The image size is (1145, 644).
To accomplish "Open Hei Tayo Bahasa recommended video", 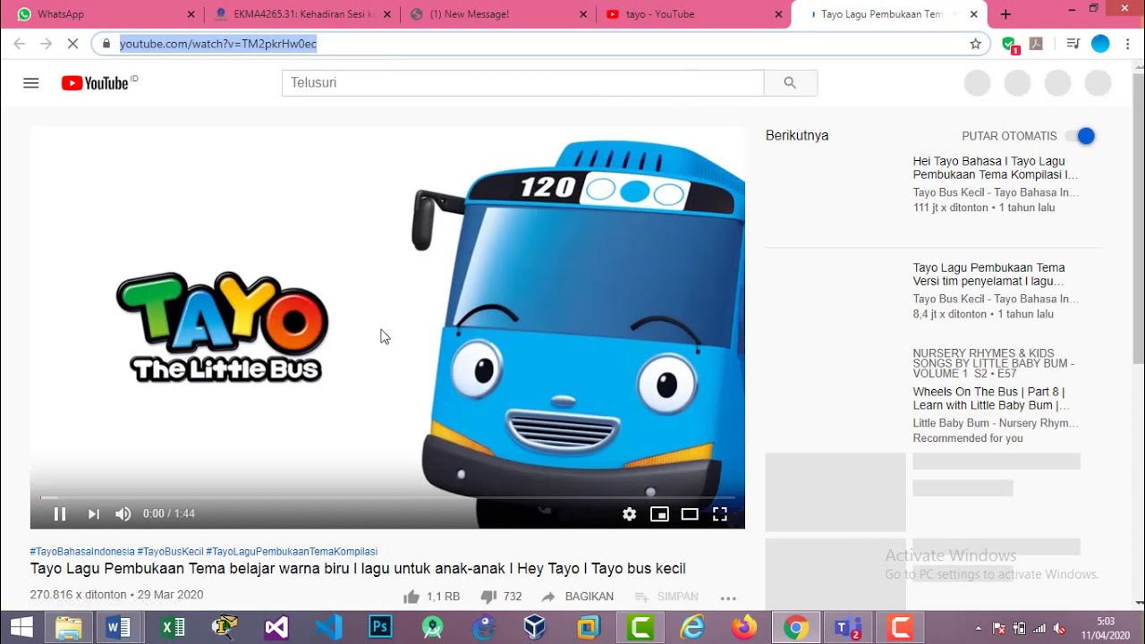I will click(995, 168).
